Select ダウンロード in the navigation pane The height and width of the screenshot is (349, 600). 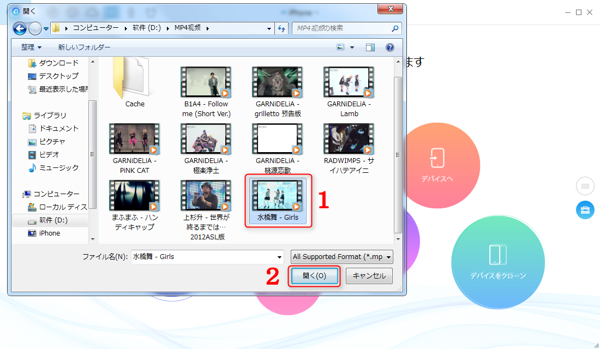[x=53, y=63]
